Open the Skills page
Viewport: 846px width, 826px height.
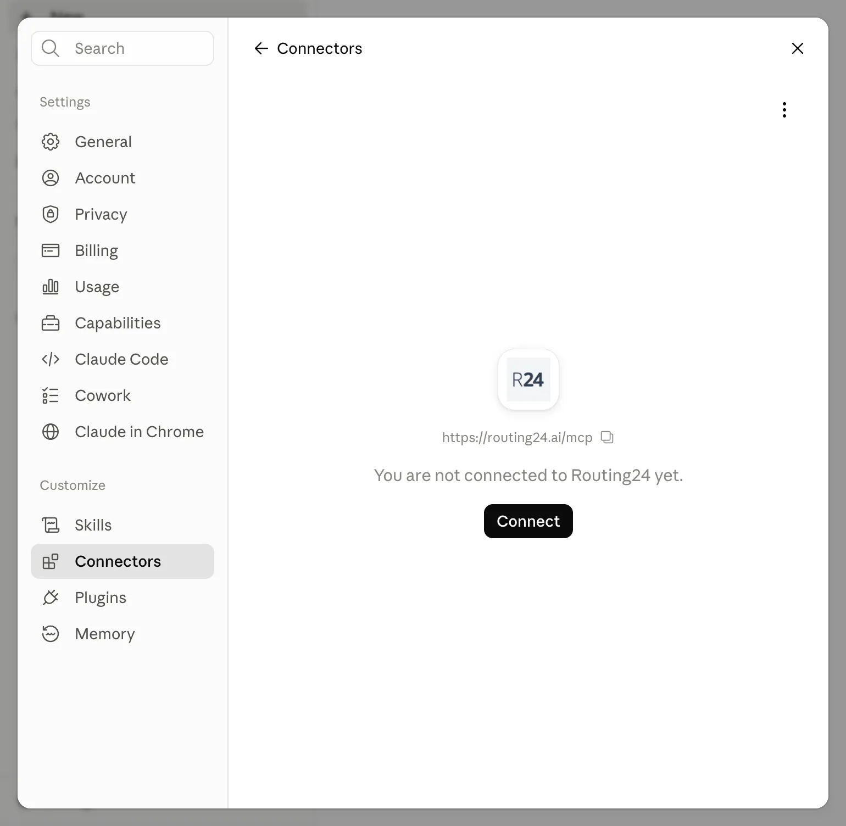click(x=123, y=525)
